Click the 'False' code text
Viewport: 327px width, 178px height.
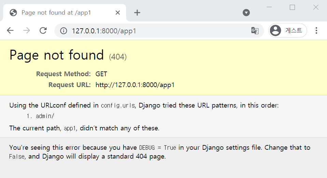coord(17,156)
